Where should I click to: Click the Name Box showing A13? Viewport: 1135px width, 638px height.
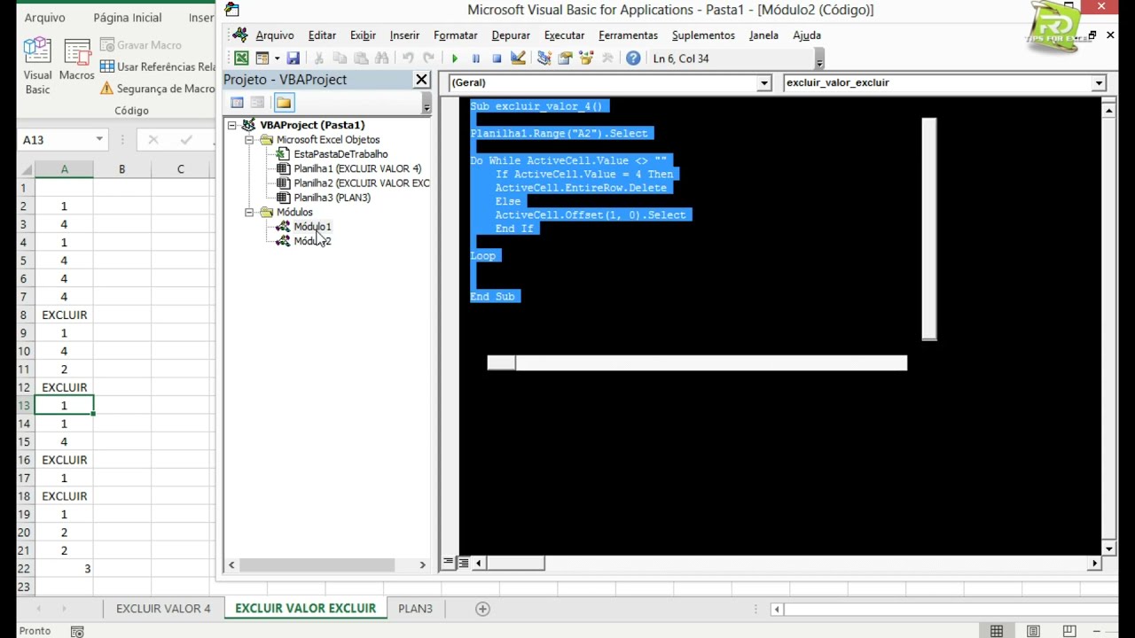pyautogui.click(x=56, y=140)
